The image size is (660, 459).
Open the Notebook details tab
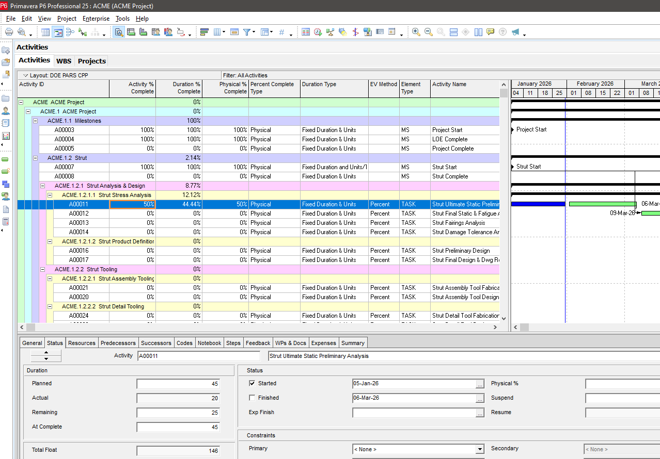210,343
